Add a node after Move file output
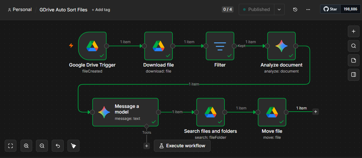Screen dimensions: 362x158 coord(316,112)
